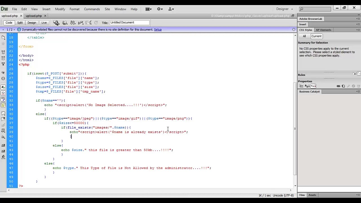Click the info icon in the message bar

(x=19, y=30)
